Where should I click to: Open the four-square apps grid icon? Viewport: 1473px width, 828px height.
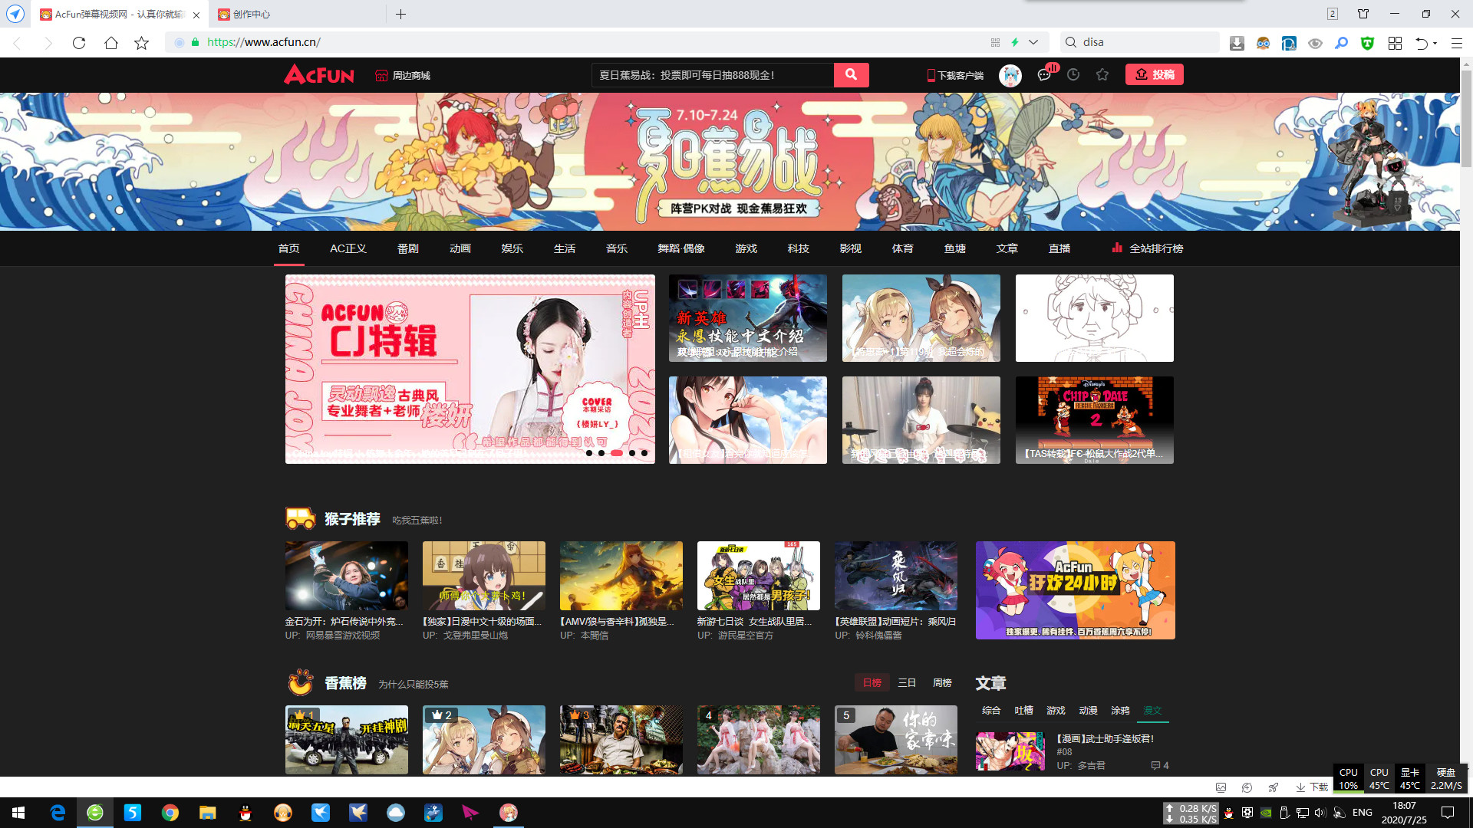(1395, 43)
